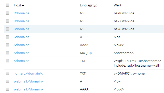
Task: Check the v=spf1 TXT record checkbox
Action: click(x=7, y=61)
